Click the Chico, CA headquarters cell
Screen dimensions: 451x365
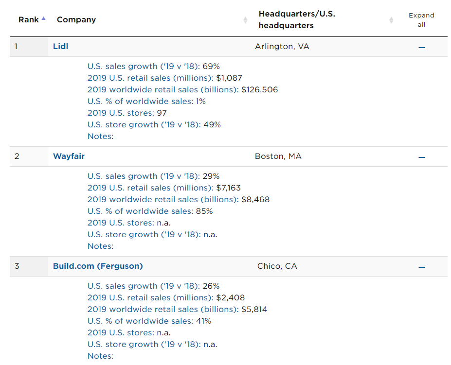[x=277, y=266]
